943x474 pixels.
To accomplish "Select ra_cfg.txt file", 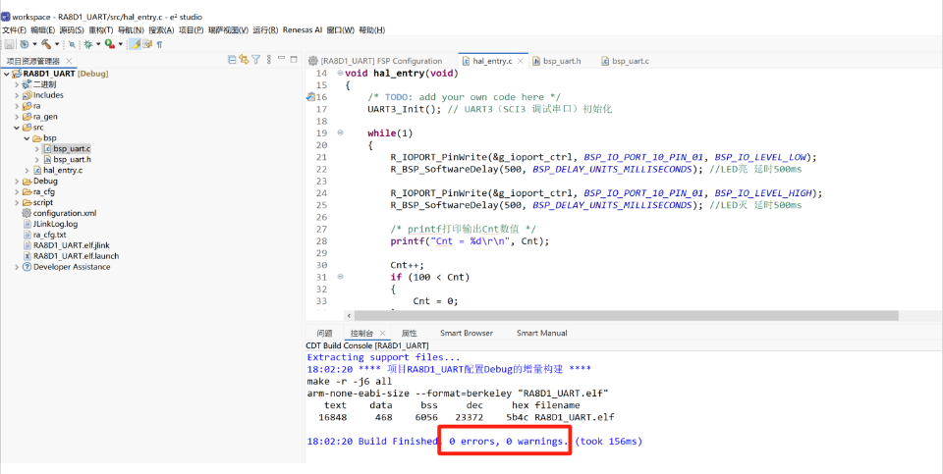I will (49, 235).
